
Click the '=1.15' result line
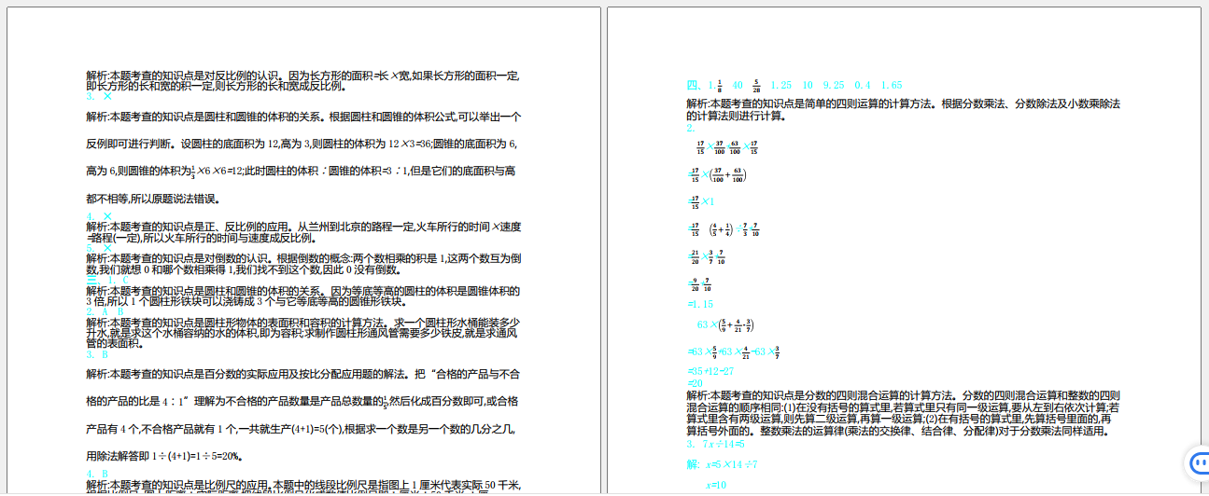point(700,304)
